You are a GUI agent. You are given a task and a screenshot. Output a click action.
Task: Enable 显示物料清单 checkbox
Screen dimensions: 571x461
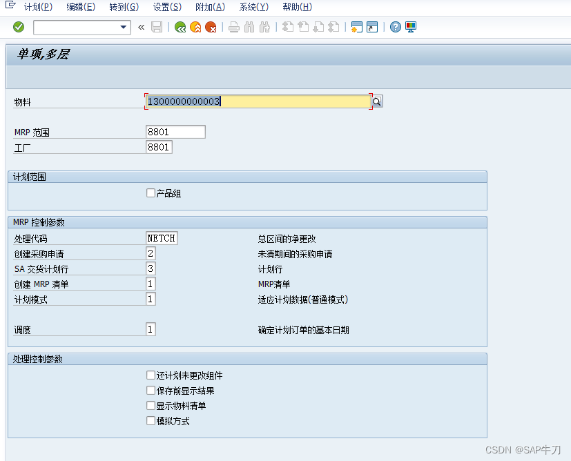[x=151, y=405]
